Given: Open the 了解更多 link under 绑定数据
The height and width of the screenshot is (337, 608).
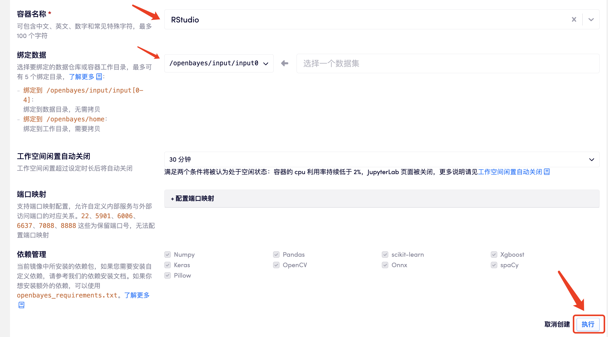Looking at the screenshot, I should click(82, 77).
